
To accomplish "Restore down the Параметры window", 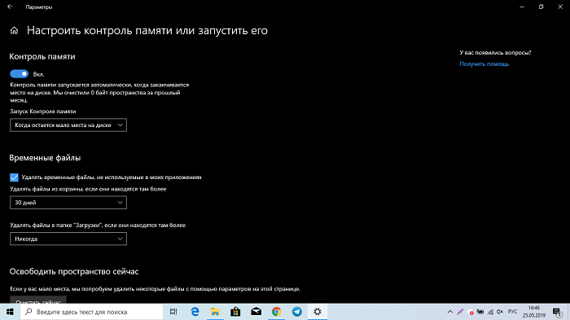I will pyautogui.click(x=541, y=7).
